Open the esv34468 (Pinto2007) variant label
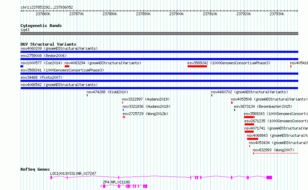 point(42,77)
